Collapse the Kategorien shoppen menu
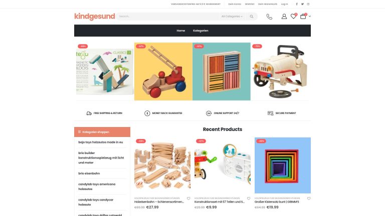This screenshot has width=385, height=216. click(102, 132)
